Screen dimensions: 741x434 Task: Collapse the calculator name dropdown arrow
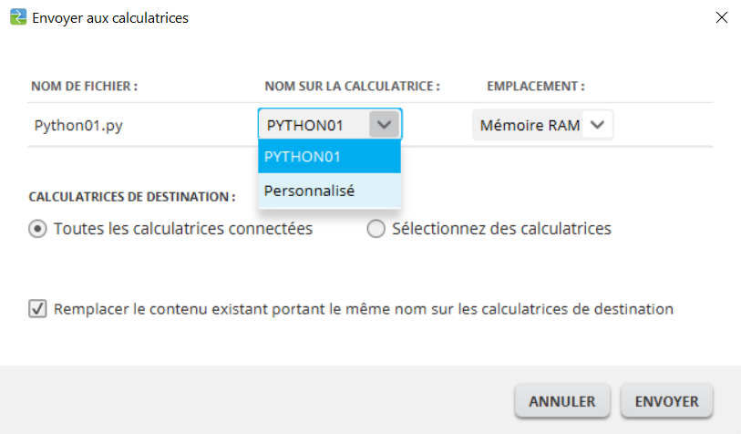click(x=384, y=125)
